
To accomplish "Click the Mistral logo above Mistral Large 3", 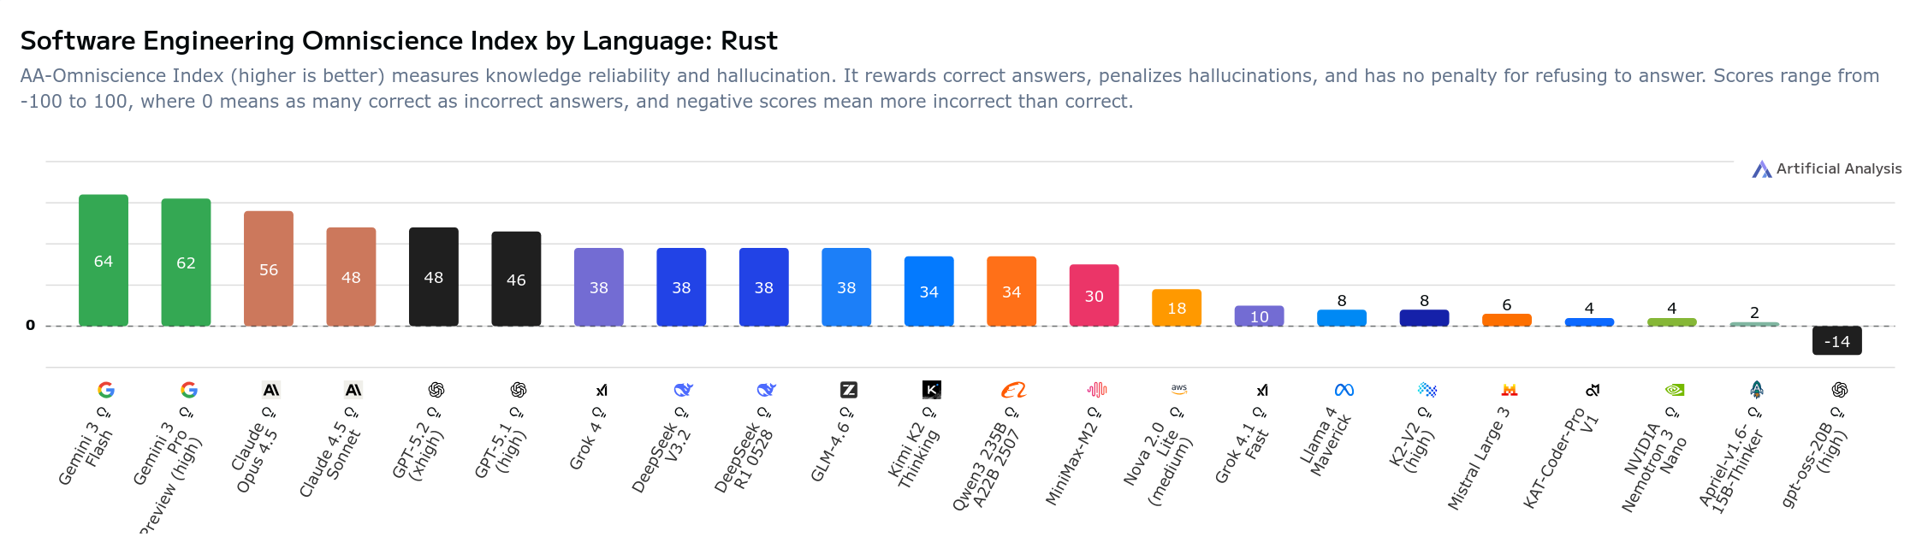I will [x=1509, y=390].
